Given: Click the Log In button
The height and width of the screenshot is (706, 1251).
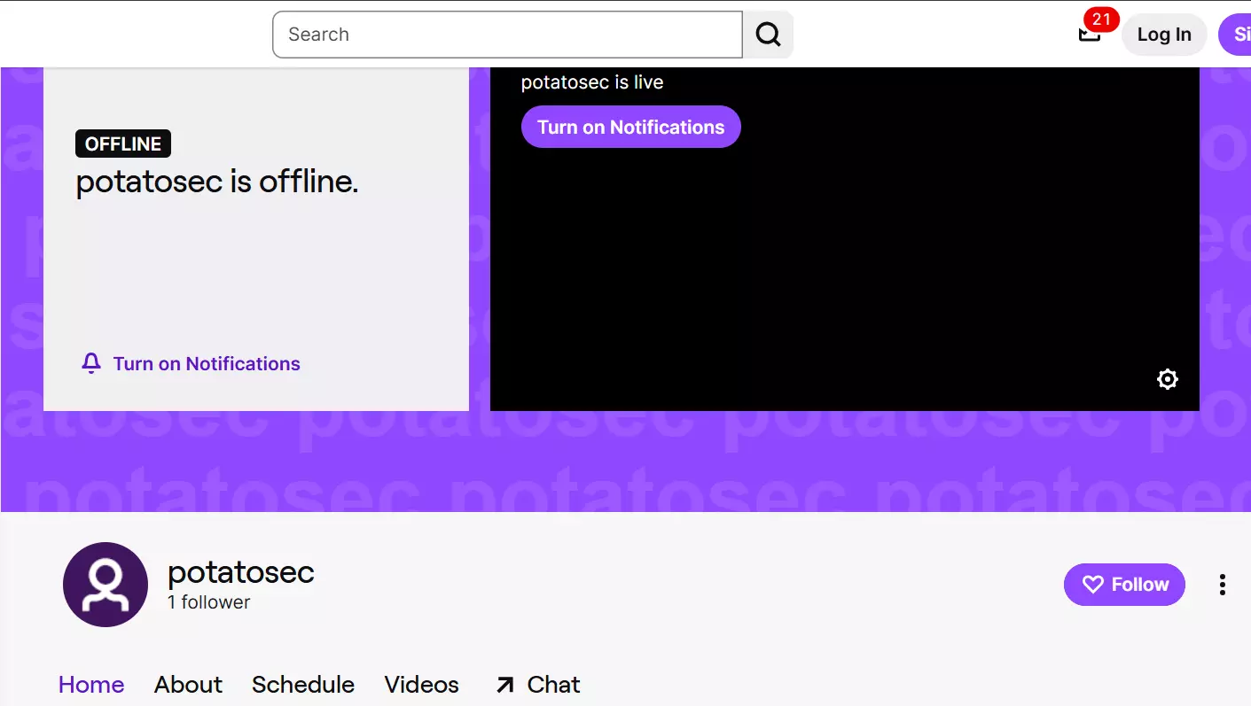Looking at the screenshot, I should 1164,35.
